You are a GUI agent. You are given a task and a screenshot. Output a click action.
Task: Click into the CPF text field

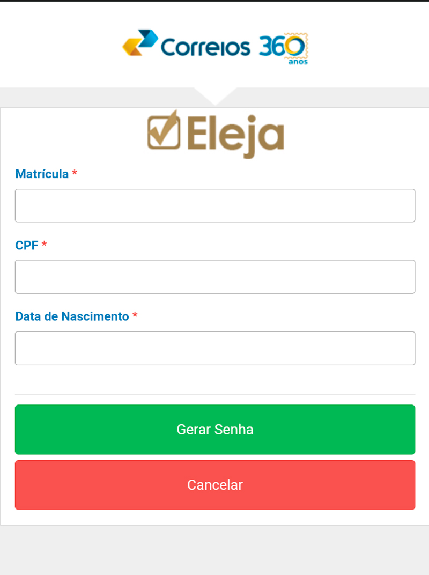(x=215, y=277)
